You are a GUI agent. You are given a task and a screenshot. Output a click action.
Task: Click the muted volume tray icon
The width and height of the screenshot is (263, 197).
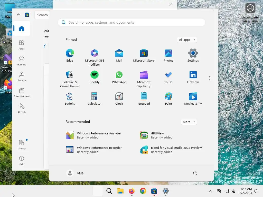coord(233,191)
